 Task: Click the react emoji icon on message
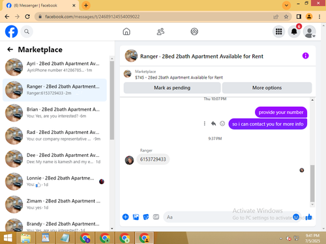(x=222, y=124)
